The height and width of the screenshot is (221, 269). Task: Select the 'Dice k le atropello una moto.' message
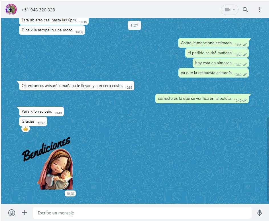48,30
